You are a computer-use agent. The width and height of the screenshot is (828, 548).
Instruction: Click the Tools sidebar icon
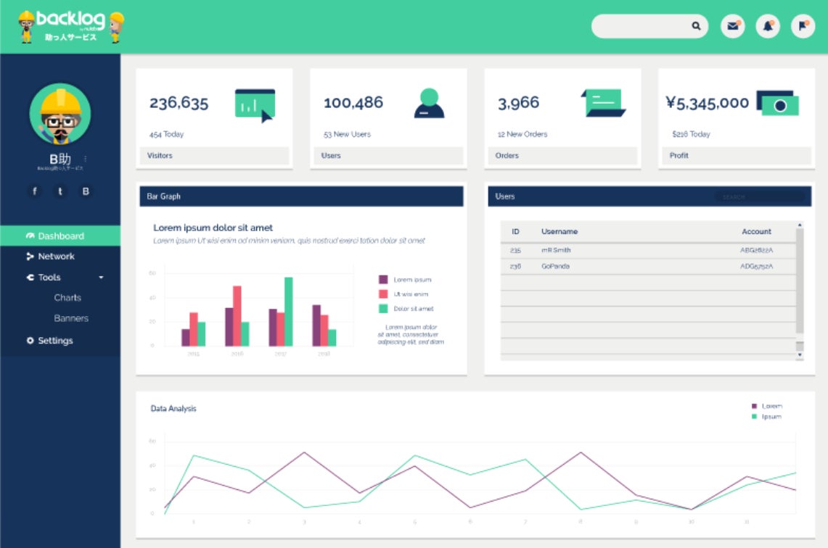coord(30,277)
